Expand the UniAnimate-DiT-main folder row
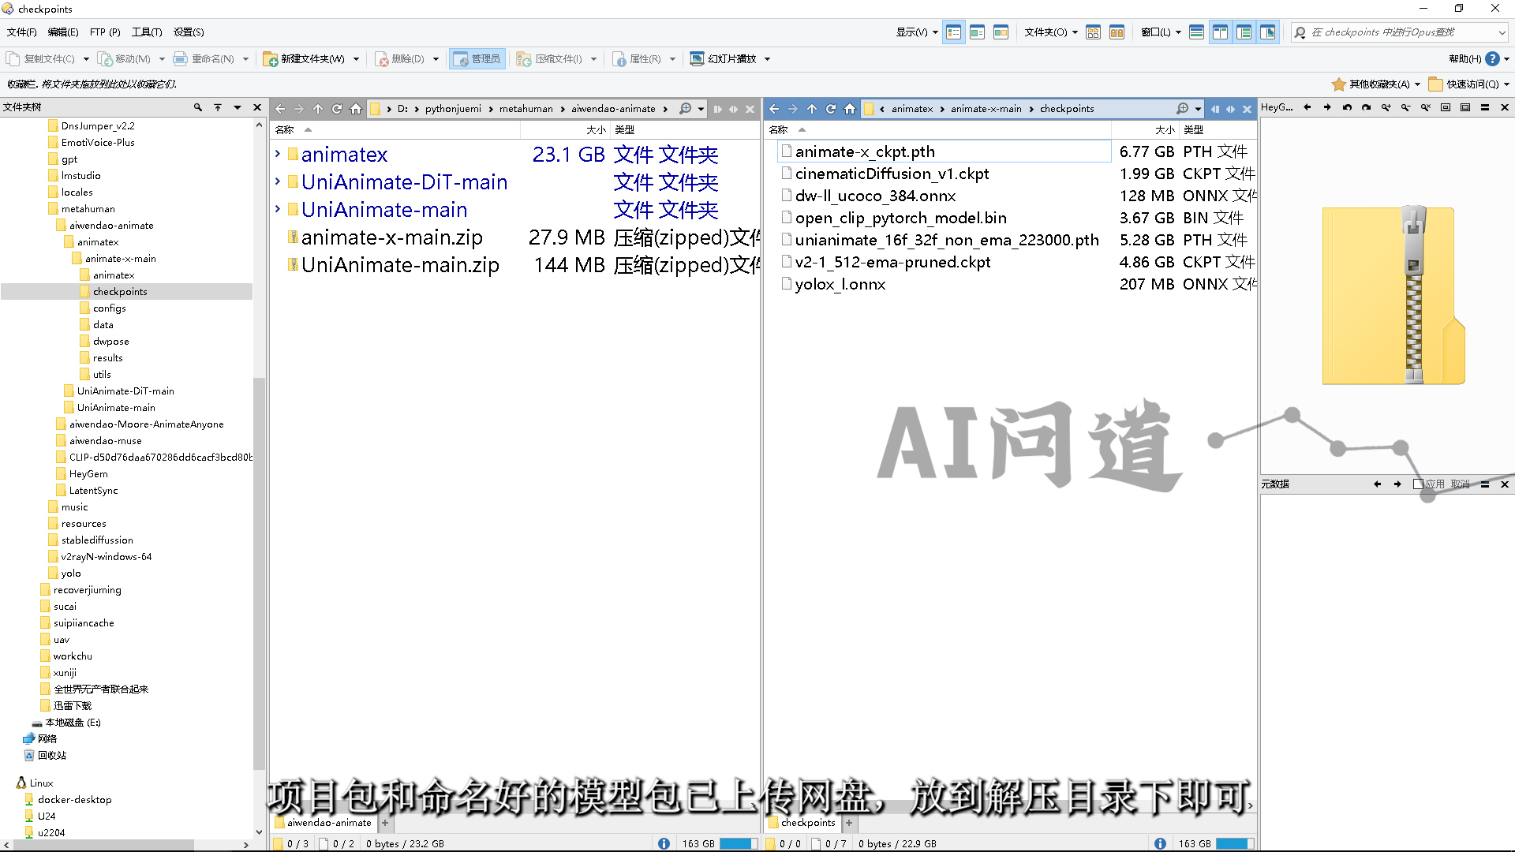This screenshot has height=852, width=1515. 278,182
